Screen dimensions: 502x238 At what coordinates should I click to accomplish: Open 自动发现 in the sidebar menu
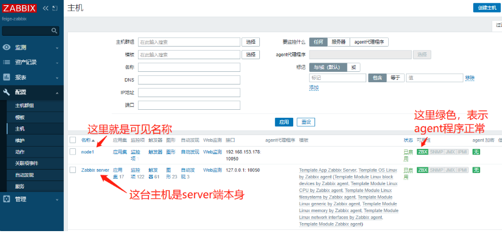(24, 175)
